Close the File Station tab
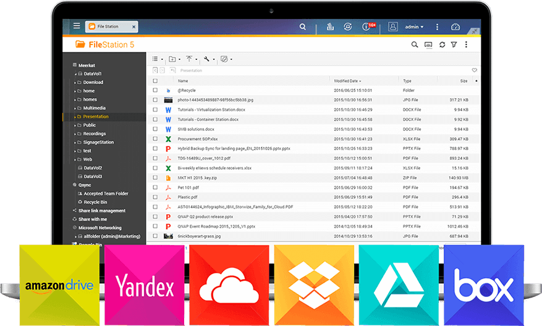The width and height of the screenshot is (542, 326). point(133,27)
